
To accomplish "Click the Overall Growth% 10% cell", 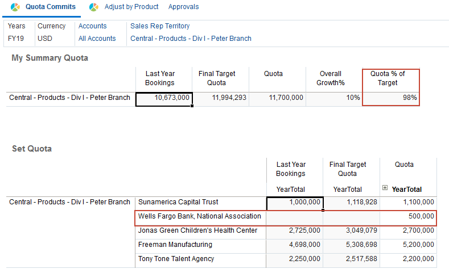I will 335,98.
